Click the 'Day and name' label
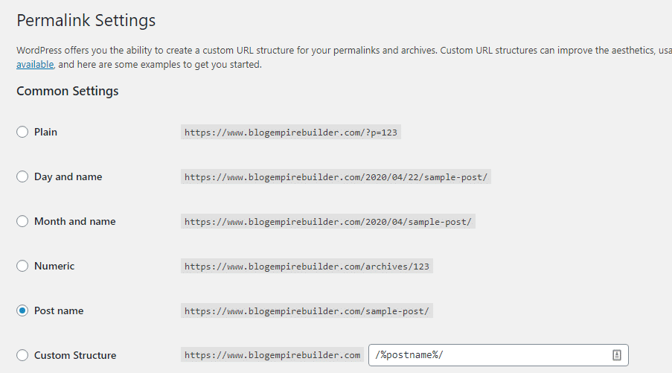The image size is (672, 373). tap(68, 176)
